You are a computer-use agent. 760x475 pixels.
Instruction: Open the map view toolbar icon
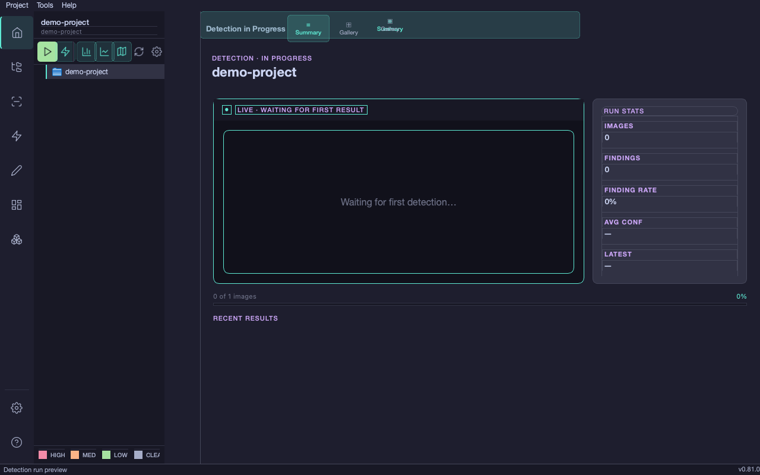122,52
